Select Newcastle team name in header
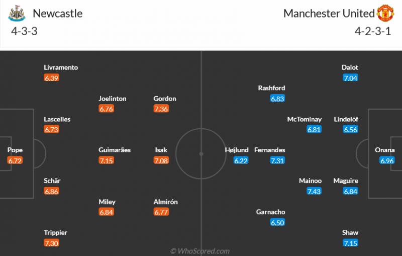 coord(57,14)
